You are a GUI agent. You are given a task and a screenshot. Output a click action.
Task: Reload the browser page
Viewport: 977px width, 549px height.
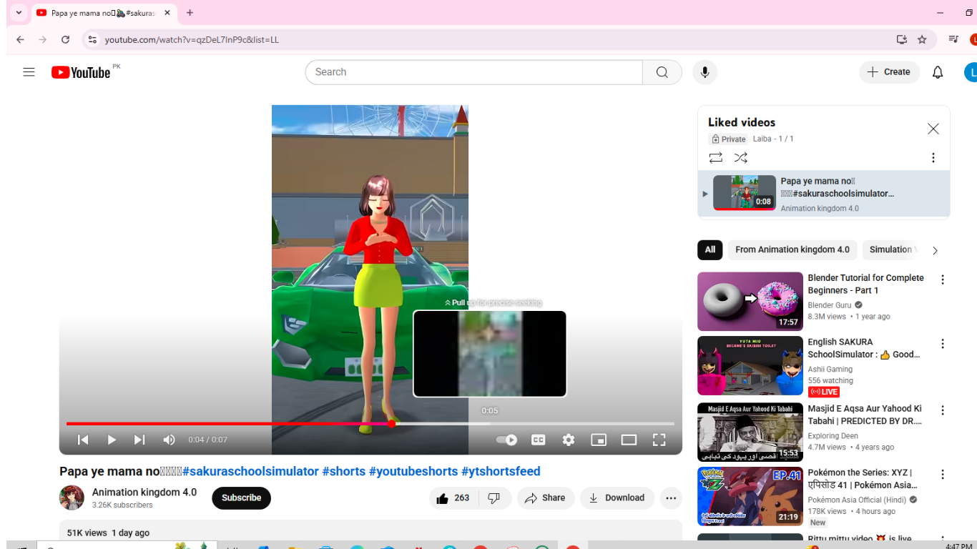(65, 40)
